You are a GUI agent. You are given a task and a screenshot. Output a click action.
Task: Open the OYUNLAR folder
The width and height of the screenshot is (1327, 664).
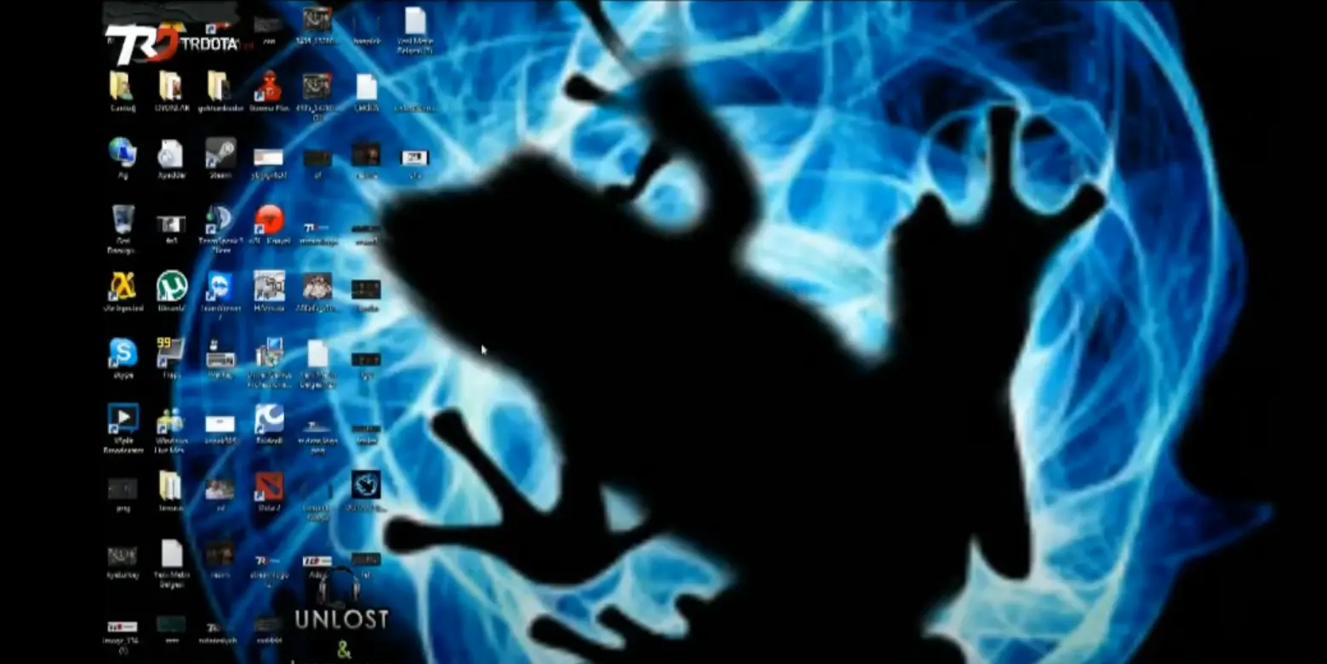point(170,87)
